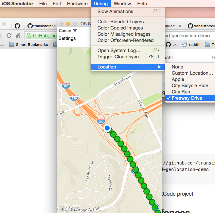This screenshot has height=213, width=215.
Task: Click the topmost Interstate 280 shield
Action: [66, 86]
